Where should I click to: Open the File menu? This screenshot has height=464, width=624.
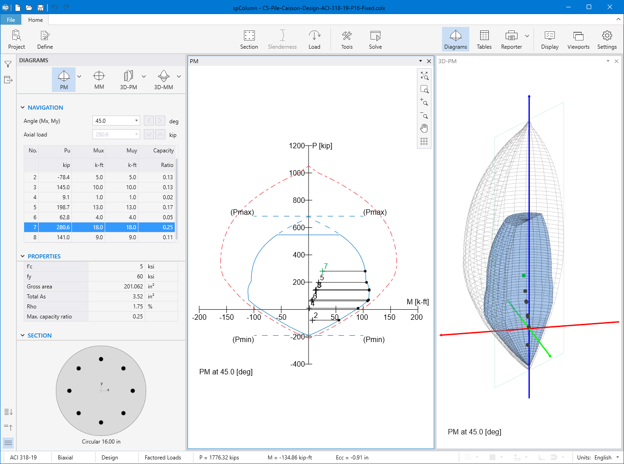pyautogui.click(x=10, y=20)
